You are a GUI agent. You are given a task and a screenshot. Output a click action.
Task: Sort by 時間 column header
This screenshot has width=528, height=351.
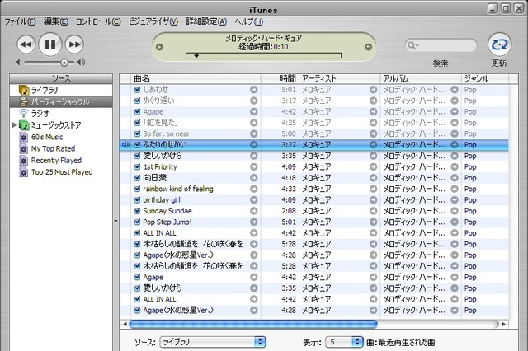tap(280, 78)
